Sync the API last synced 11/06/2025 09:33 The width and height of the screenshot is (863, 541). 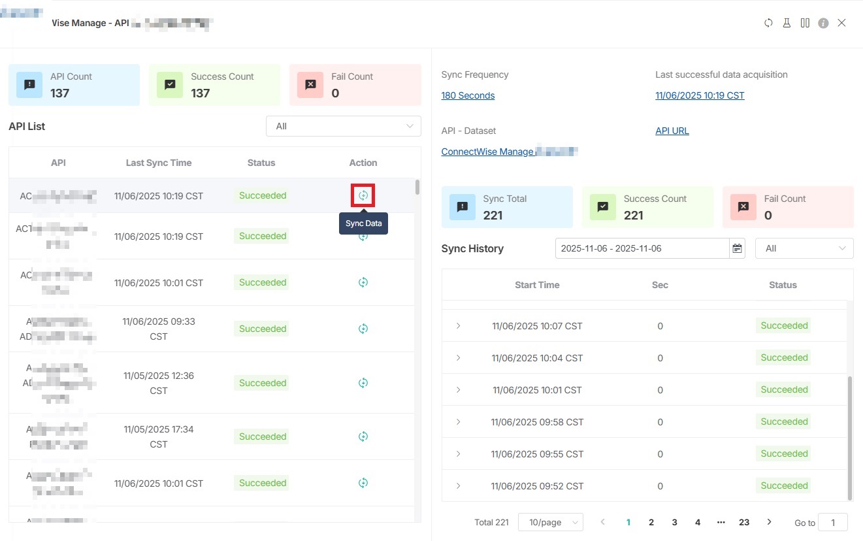[363, 329]
